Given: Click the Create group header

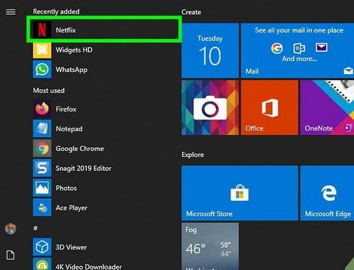Looking at the screenshot, I should click(x=191, y=12).
